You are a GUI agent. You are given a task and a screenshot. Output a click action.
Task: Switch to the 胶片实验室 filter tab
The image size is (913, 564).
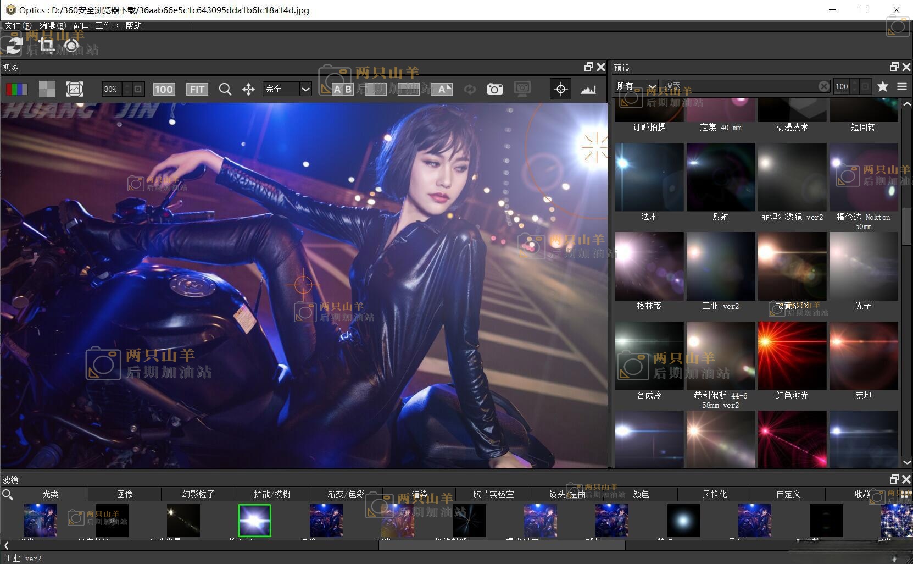[493, 494]
